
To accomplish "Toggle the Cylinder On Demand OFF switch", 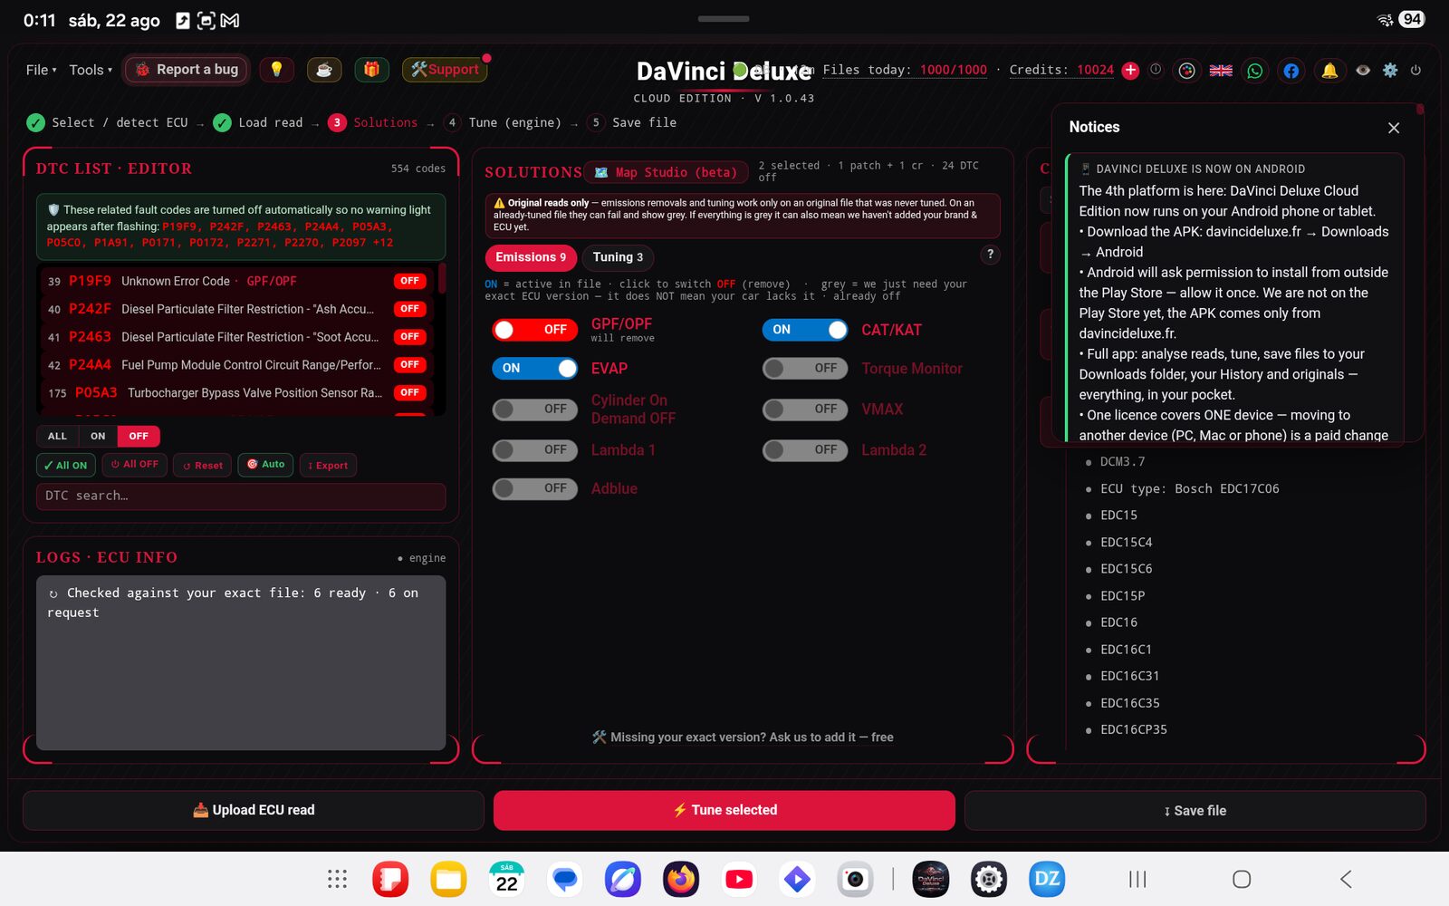I will (x=535, y=410).
